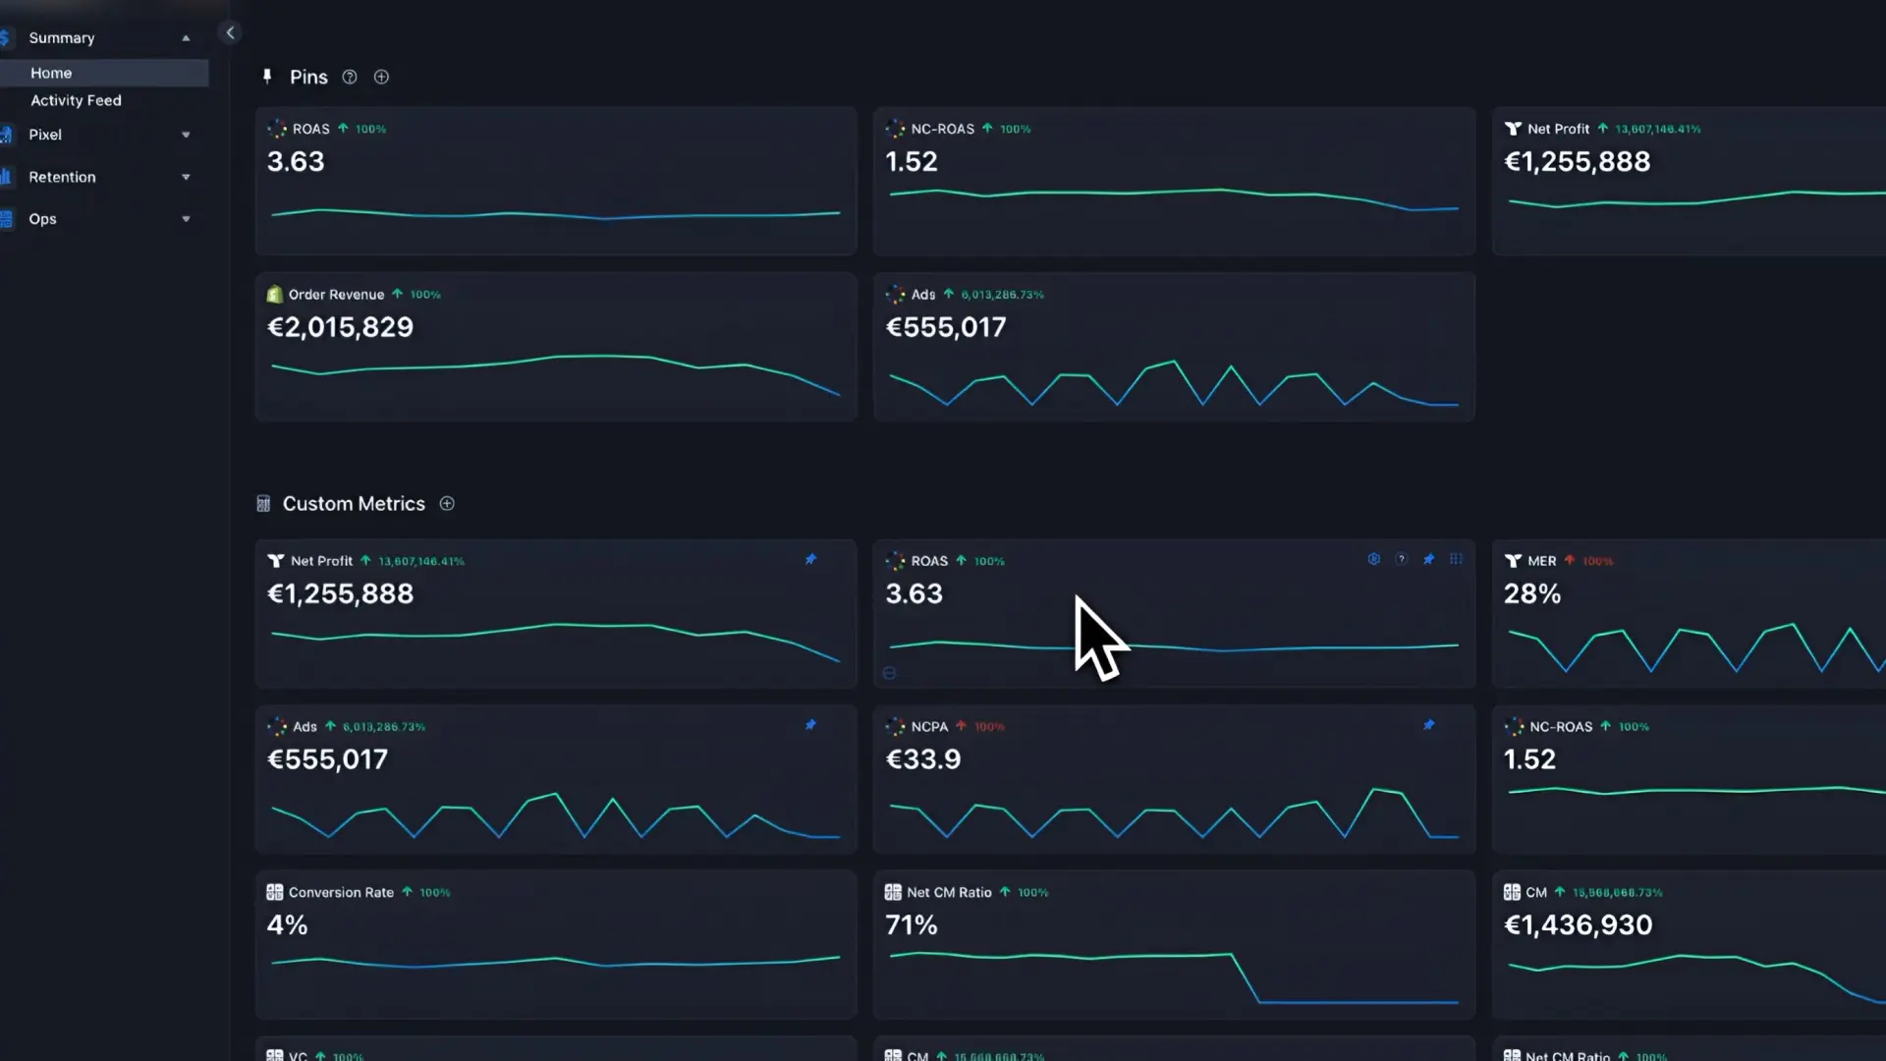Select Home in the sidebar

[x=51, y=73]
